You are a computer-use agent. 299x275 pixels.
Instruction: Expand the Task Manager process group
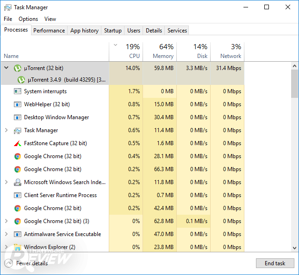(6, 130)
